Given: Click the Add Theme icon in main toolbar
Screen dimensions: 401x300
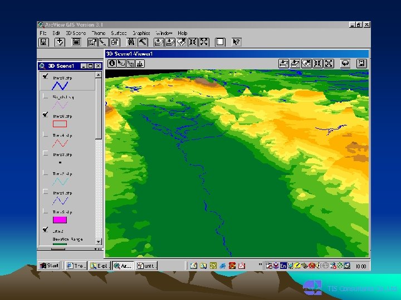Looking at the screenshot, I should point(60,42).
